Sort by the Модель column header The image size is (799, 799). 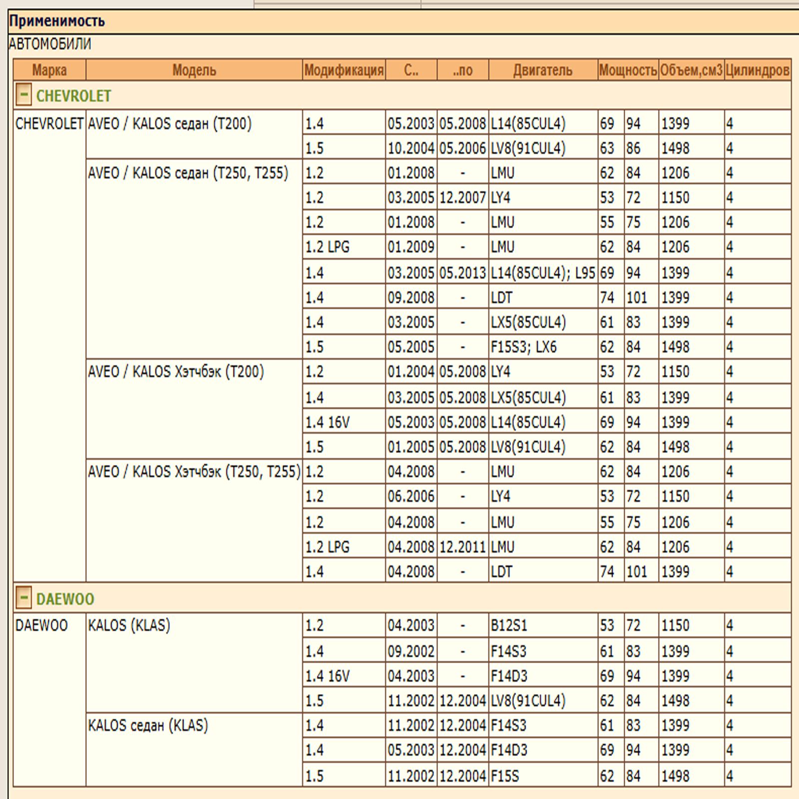point(194,70)
